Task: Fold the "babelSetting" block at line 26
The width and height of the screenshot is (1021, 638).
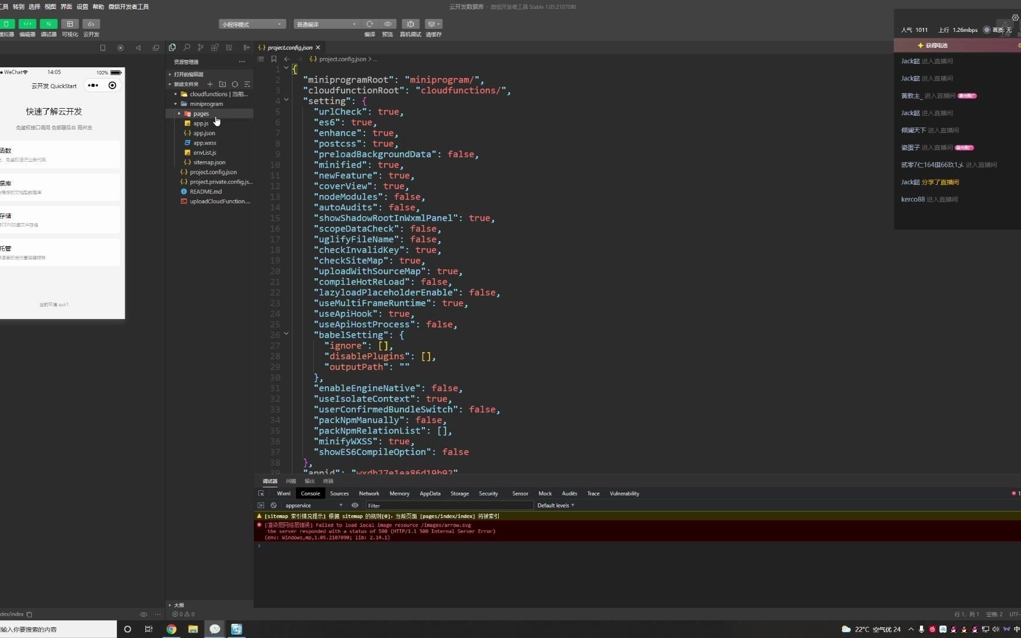Action: point(287,334)
